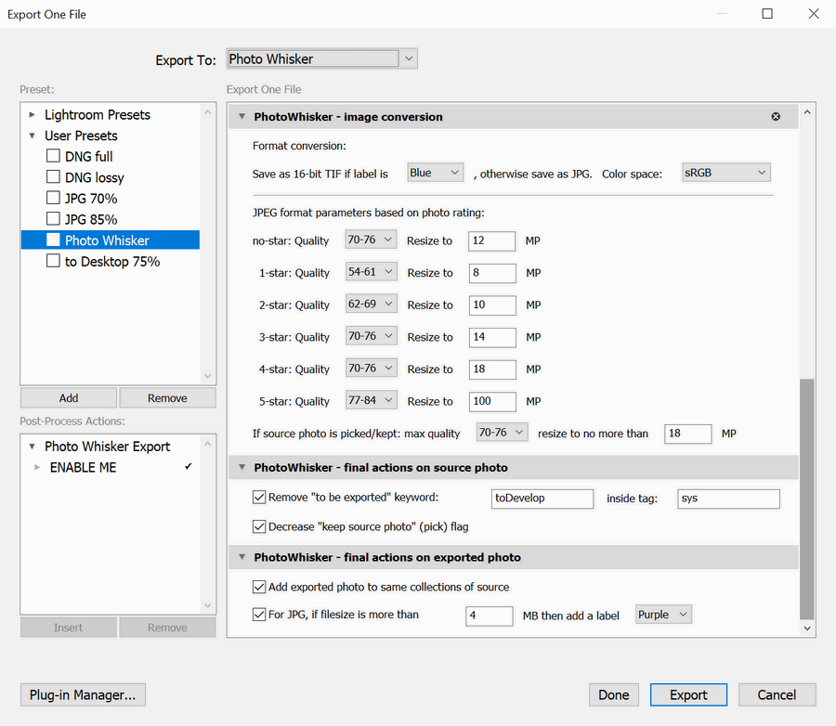Uncheck Remove "to be exported" keyword
The height and width of the screenshot is (726, 836).
click(x=259, y=498)
